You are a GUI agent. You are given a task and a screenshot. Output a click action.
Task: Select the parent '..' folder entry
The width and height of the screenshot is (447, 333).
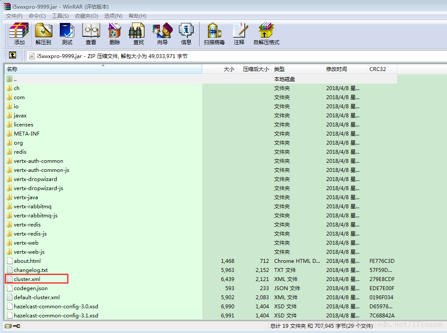(11, 79)
